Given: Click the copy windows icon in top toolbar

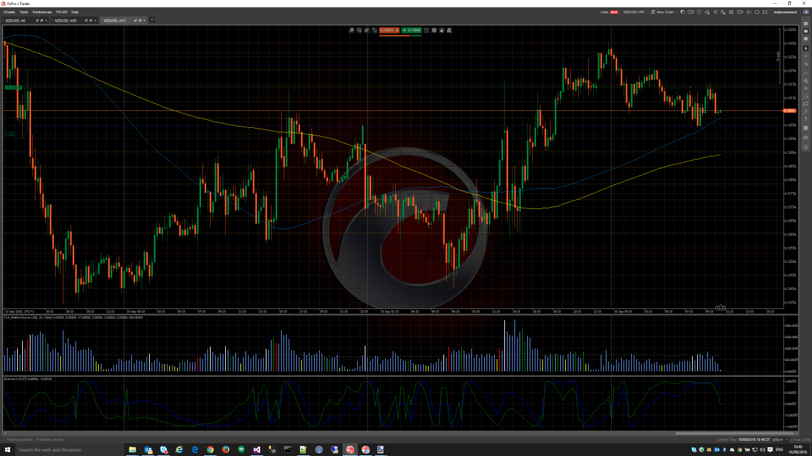Looking at the screenshot, I should pyautogui.click(x=683, y=12).
